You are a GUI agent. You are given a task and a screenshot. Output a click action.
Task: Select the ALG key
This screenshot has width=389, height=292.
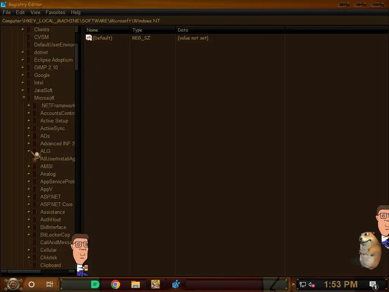point(45,151)
